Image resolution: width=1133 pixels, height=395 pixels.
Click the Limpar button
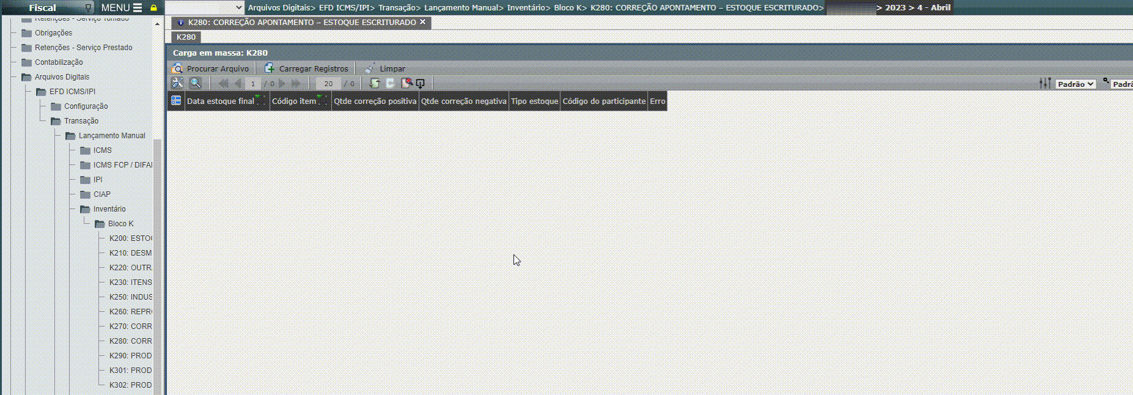click(385, 68)
